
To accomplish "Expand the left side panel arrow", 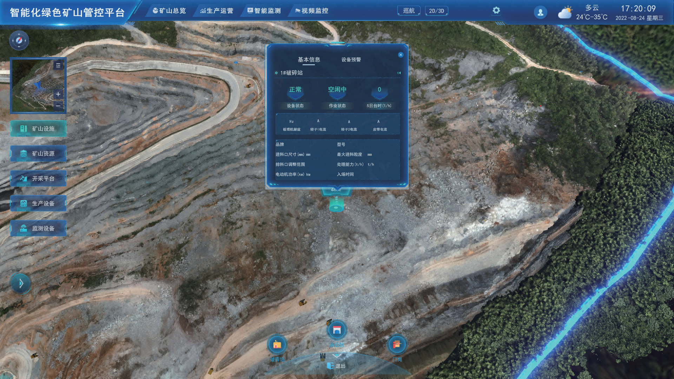I will (21, 283).
